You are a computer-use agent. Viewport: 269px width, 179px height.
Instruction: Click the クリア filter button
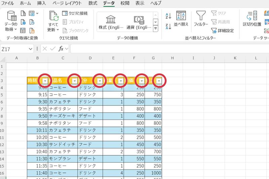(219, 13)
